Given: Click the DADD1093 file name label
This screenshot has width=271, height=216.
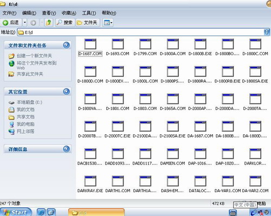Looking at the screenshot, I should (118, 163).
